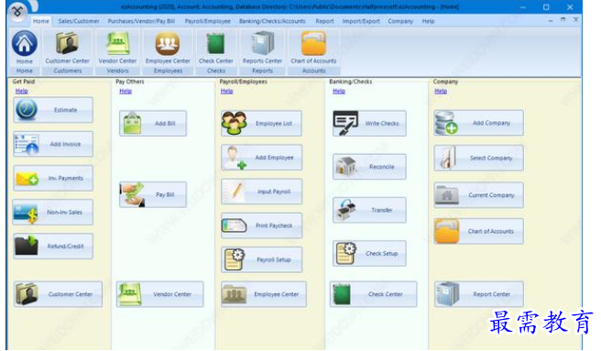Viewport: 601px width, 351px height.
Task: Open Payroll Setup
Action: click(x=261, y=259)
